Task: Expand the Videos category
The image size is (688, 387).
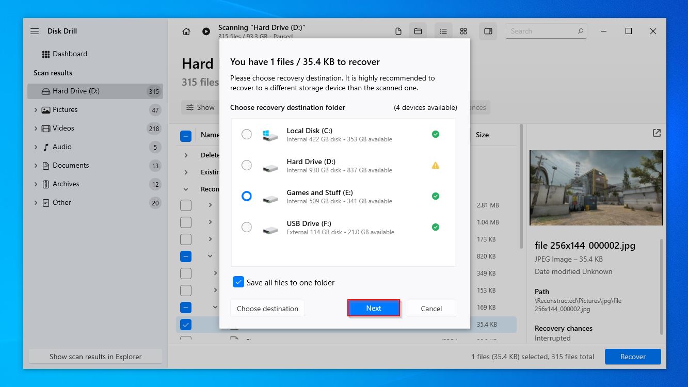Action: click(x=36, y=128)
